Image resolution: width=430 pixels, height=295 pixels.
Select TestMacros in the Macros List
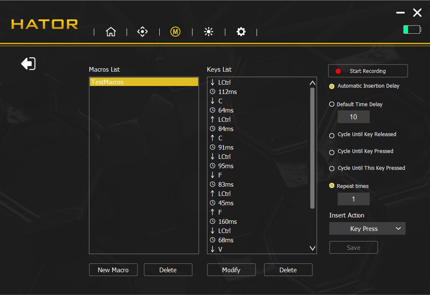tap(144, 82)
